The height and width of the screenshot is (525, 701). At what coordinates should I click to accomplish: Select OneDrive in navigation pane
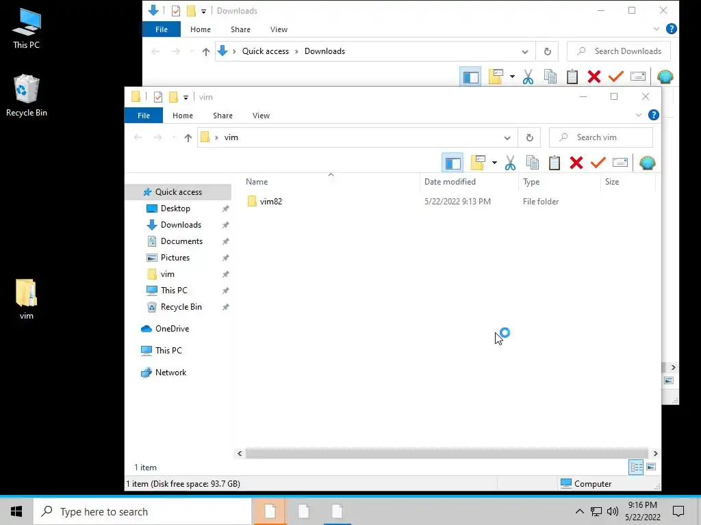pos(172,329)
